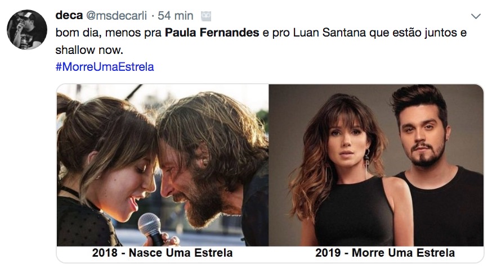Click the "2018 - Nasce Uma Estrela" caption
The width and height of the screenshot is (492, 272).
(x=162, y=253)
